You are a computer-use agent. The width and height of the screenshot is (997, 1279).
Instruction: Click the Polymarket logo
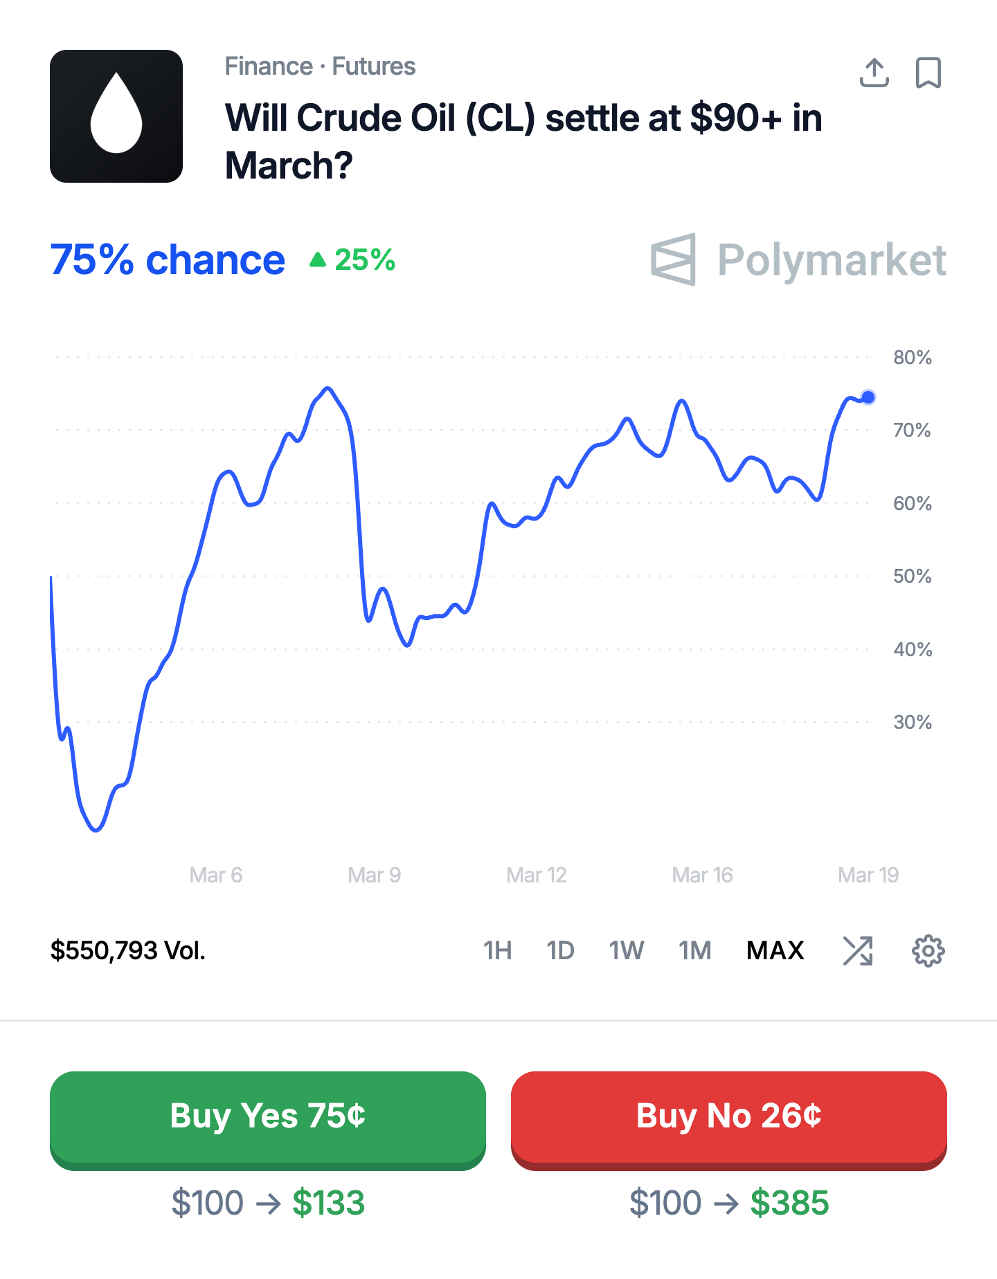[798, 260]
